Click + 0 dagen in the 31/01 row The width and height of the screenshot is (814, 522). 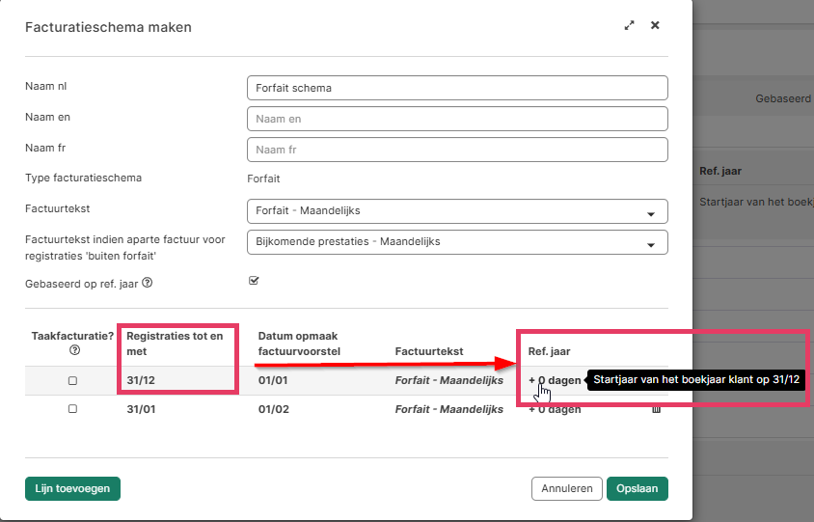pos(555,410)
